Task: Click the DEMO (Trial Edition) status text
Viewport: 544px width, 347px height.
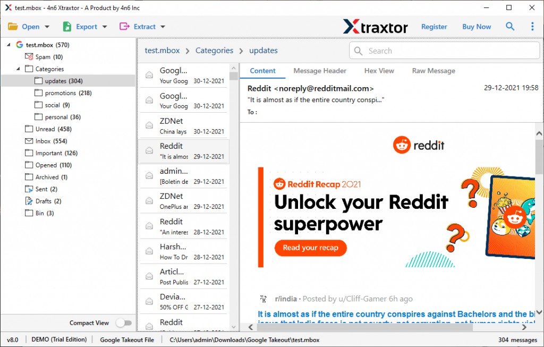Action: (59, 340)
